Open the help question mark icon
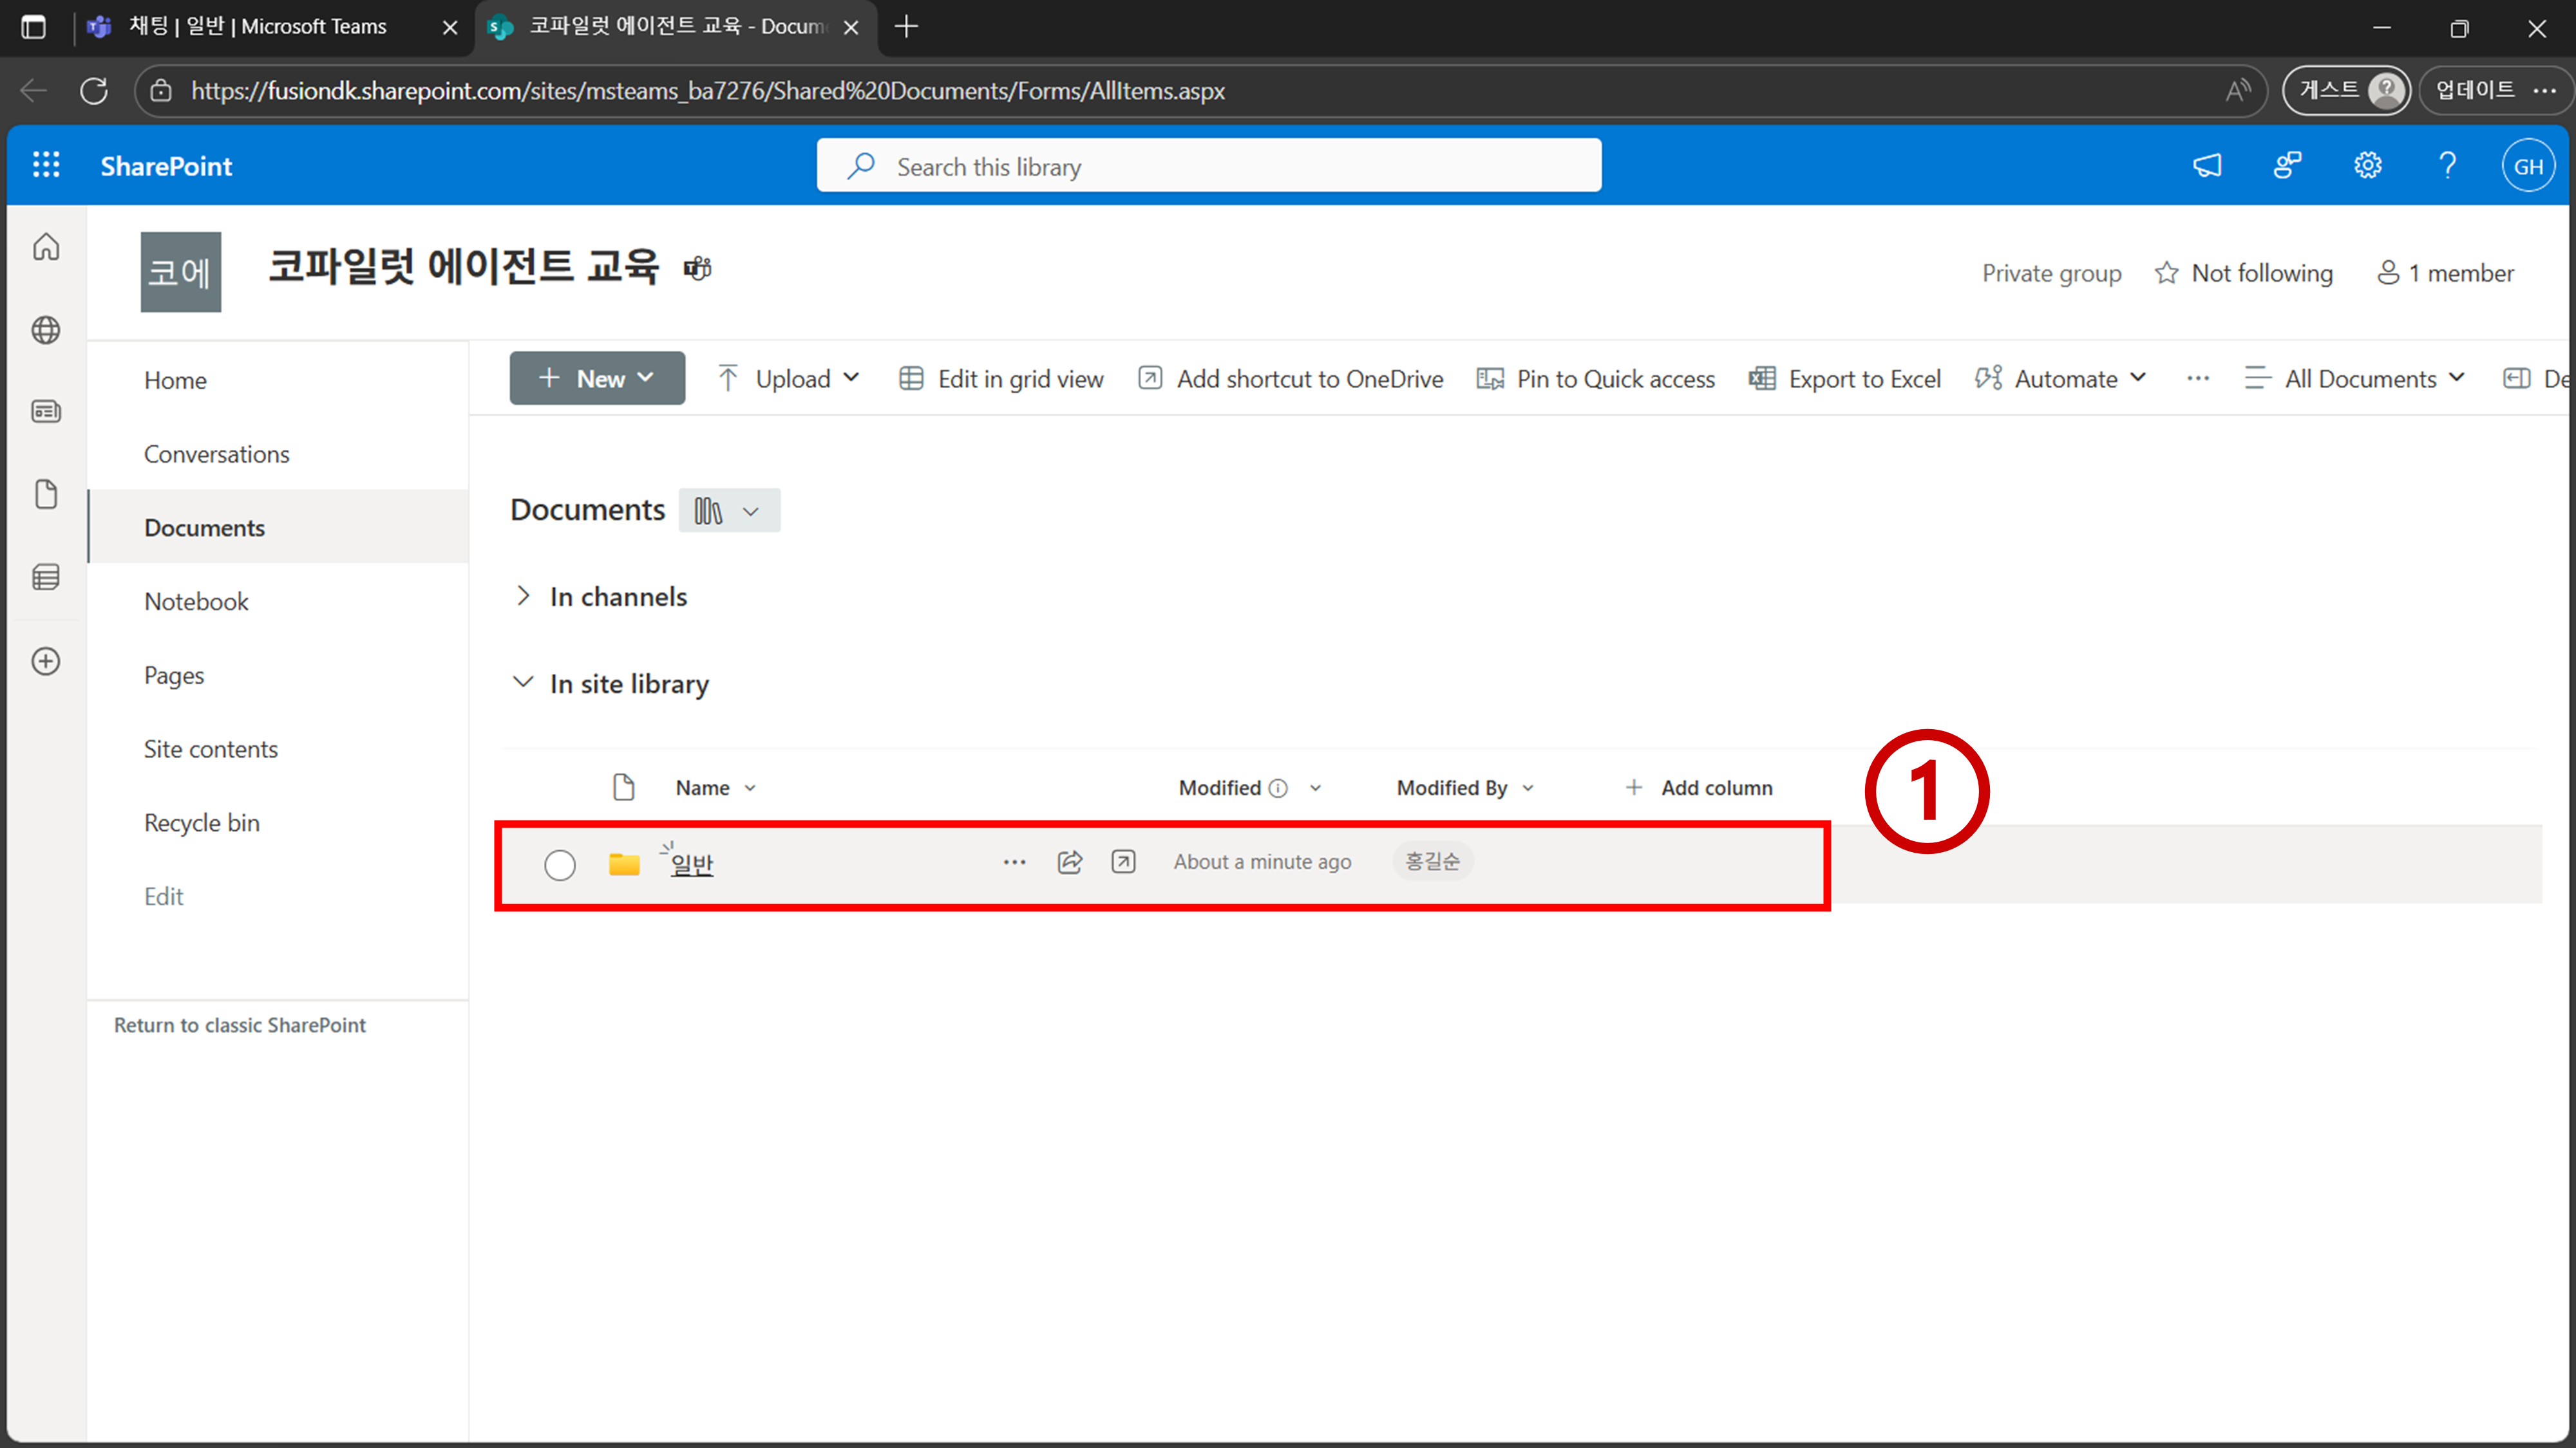The image size is (2576, 1448). (2447, 165)
